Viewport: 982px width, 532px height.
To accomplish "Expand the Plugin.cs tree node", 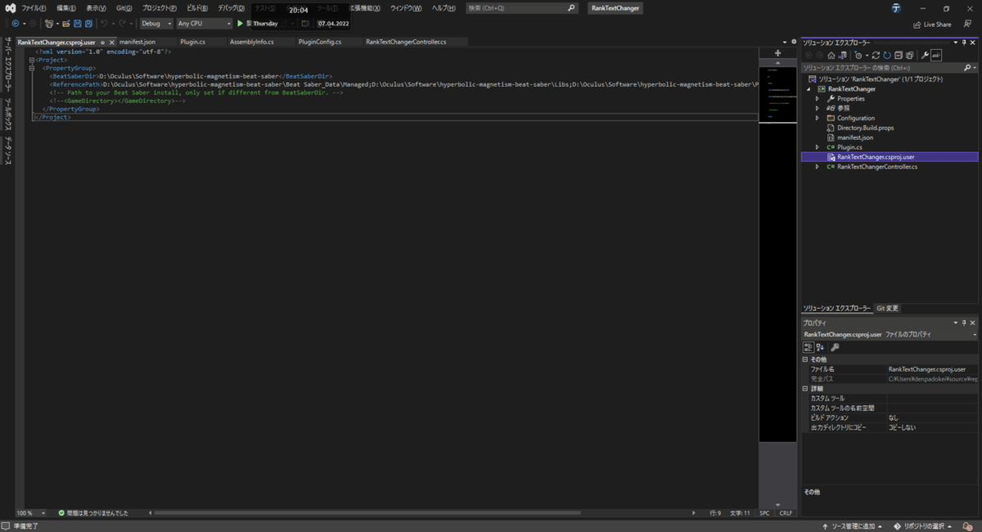I will click(817, 147).
